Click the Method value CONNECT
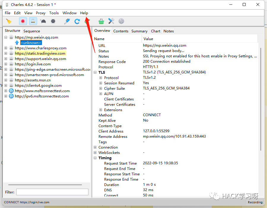The height and width of the screenshot is (208, 267). pos(152,115)
